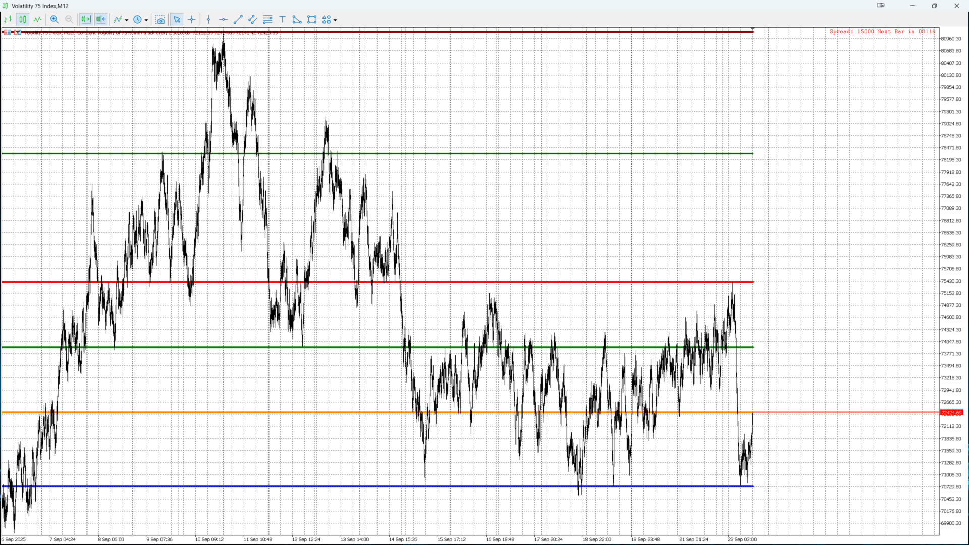Add Fibonacci retracement tool
Image resolution: width=969 pixels, height=545 pixels.
(267, 20)
